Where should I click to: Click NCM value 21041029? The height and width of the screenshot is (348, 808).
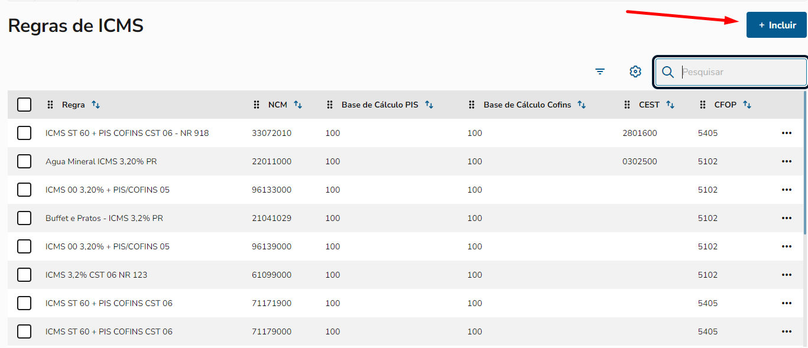(x=271, y=218)
